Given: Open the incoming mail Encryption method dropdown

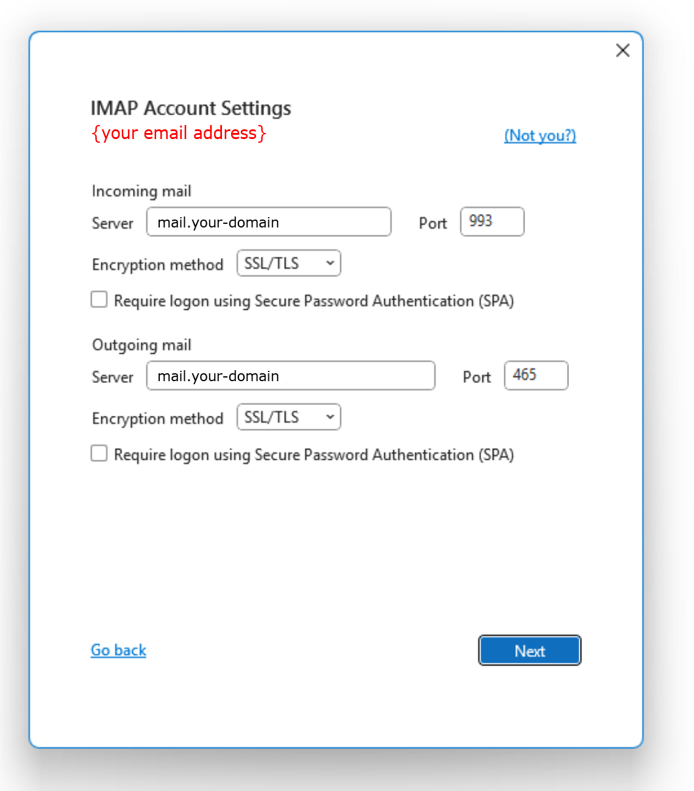Looking at the screenshot, I should point(288,263).
